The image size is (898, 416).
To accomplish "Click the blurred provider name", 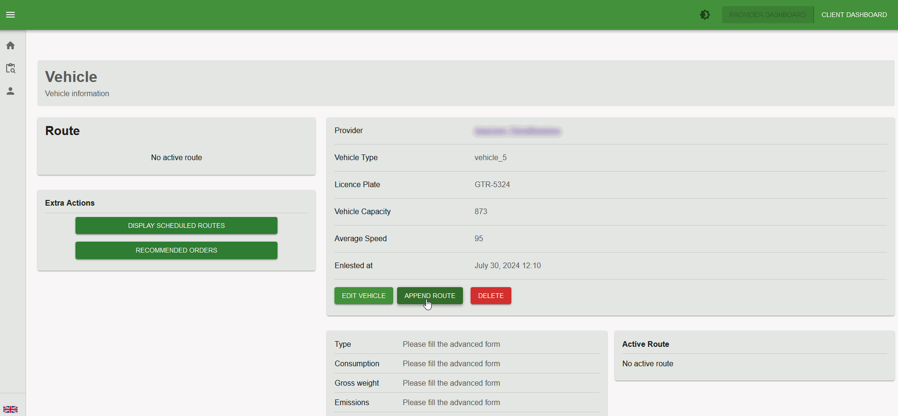I will pos(517,131).
